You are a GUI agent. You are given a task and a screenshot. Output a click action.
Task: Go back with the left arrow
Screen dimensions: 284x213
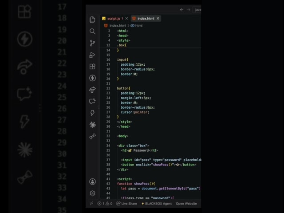coord(181,10)
